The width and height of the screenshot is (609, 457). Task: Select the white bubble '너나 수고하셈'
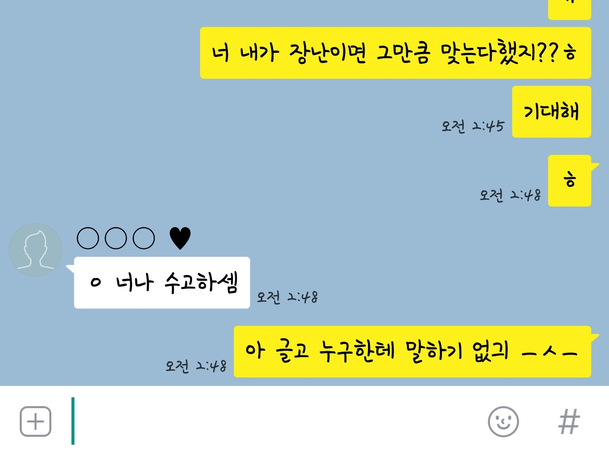(x=162, y=283)
